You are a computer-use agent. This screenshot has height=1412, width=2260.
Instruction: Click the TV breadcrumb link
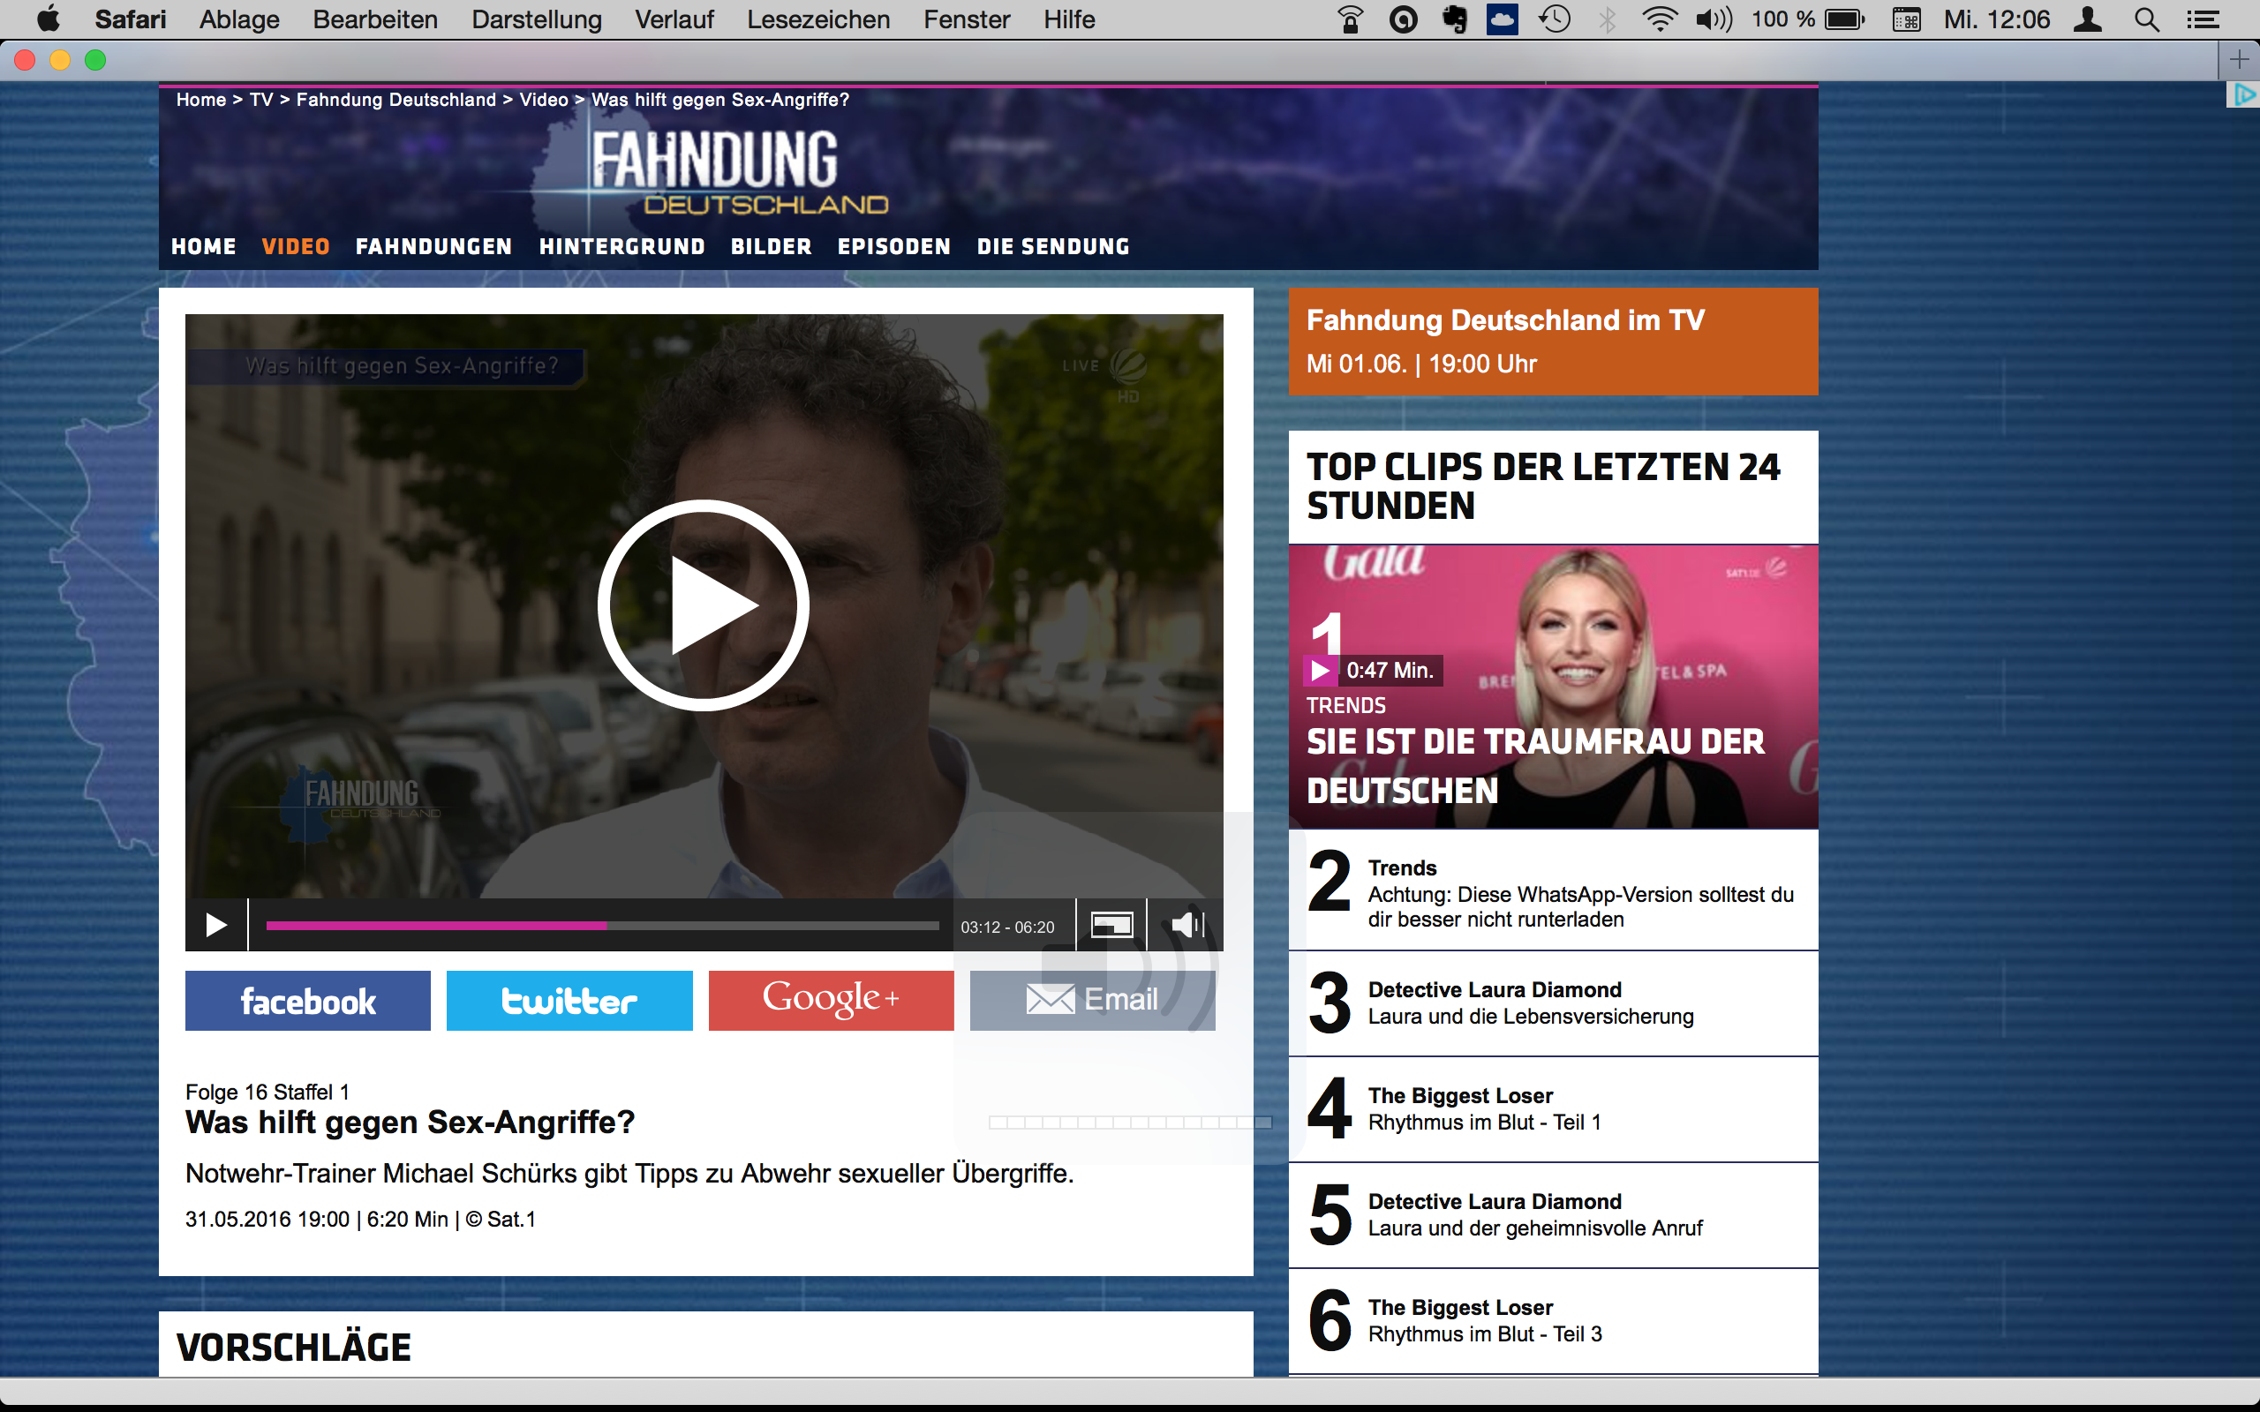pos(261,100)
